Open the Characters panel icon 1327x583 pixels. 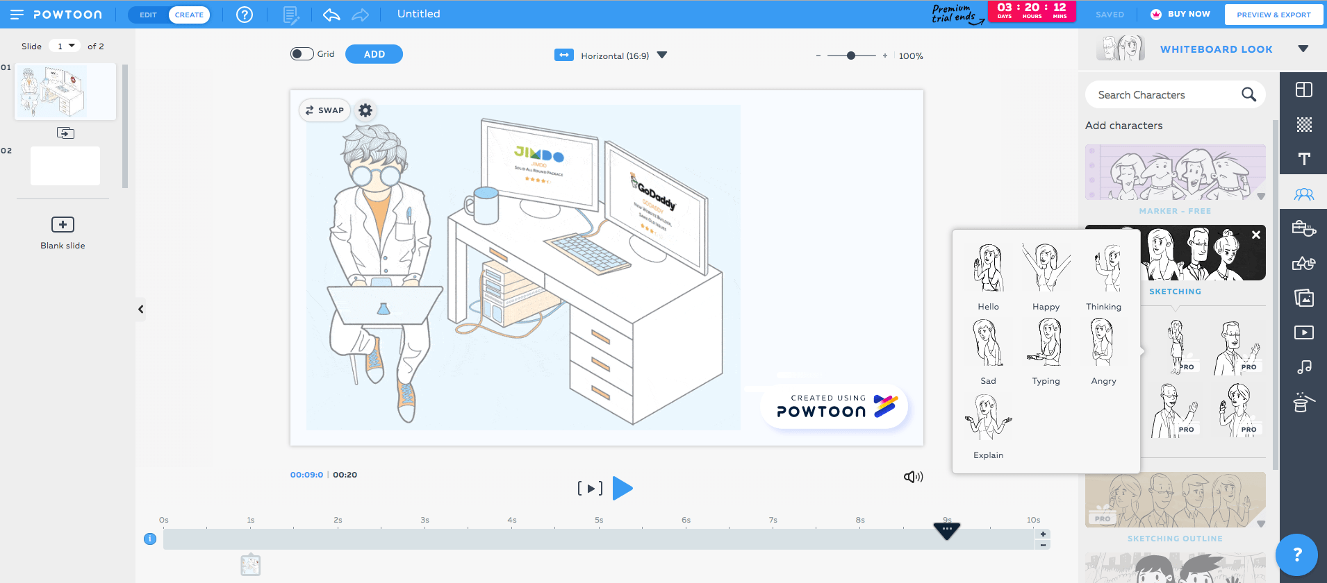click(1304, 194)
